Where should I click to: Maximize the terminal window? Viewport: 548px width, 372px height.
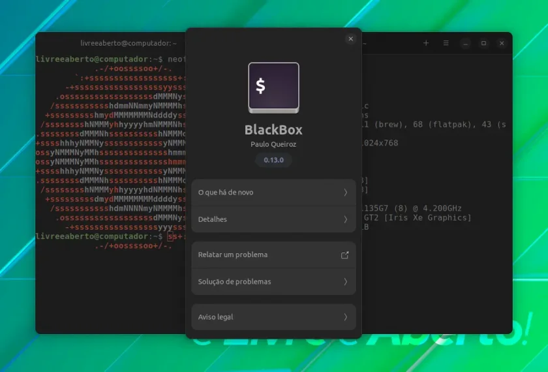coord(483,43)
